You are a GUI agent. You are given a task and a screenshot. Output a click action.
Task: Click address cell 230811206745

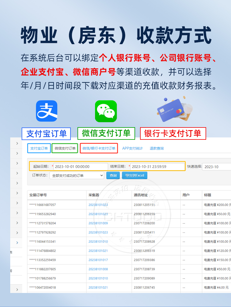144,288
